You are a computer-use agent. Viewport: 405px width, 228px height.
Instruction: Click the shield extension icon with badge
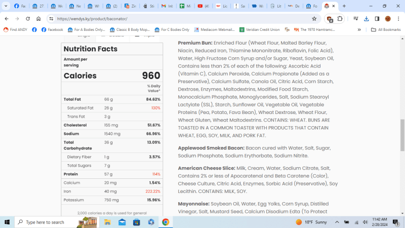coord(329,19)
